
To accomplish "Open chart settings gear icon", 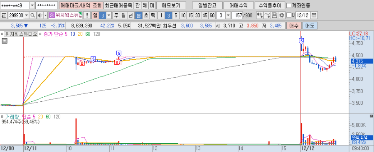I will (282, 15).
